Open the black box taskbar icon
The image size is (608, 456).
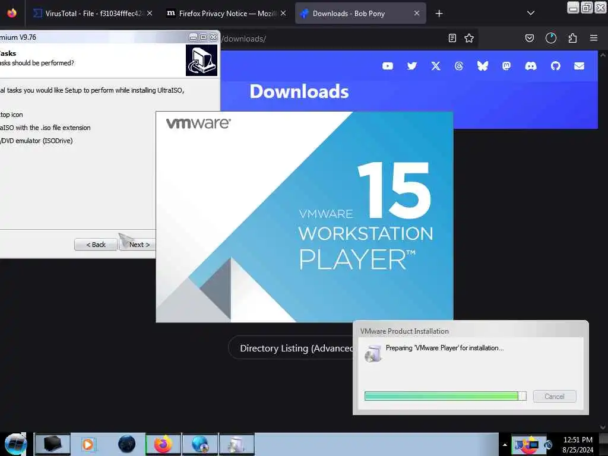point(52,444)
